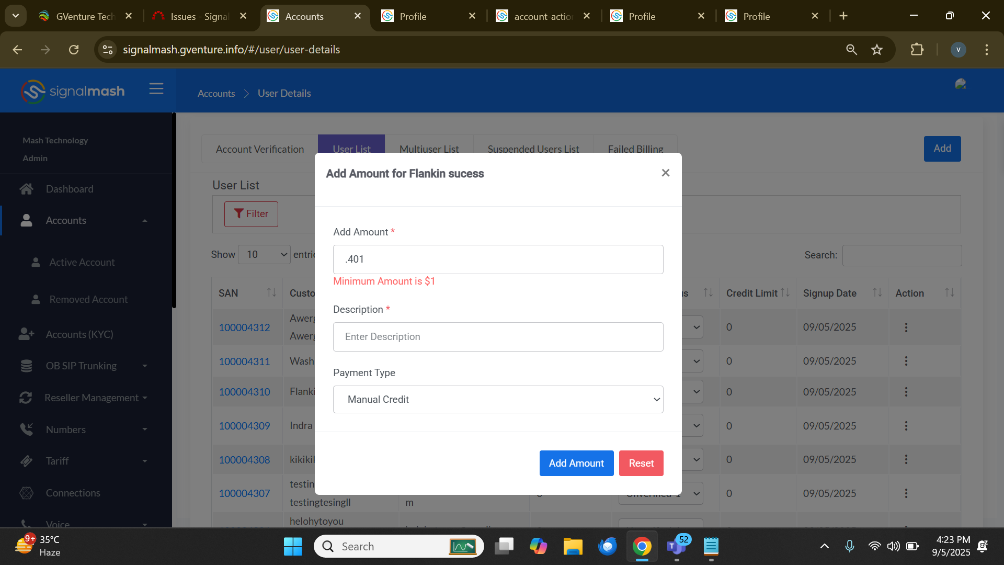
Task: Close the Add Amount dialog with X
Action: coord(665,173)
